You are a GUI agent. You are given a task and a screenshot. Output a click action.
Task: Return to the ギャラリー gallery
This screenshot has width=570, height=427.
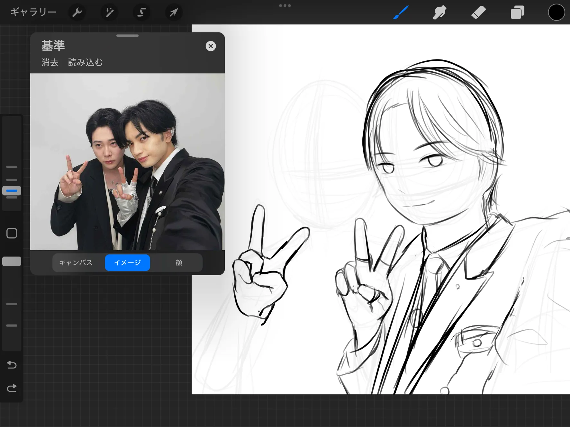[x=33, y=12]
